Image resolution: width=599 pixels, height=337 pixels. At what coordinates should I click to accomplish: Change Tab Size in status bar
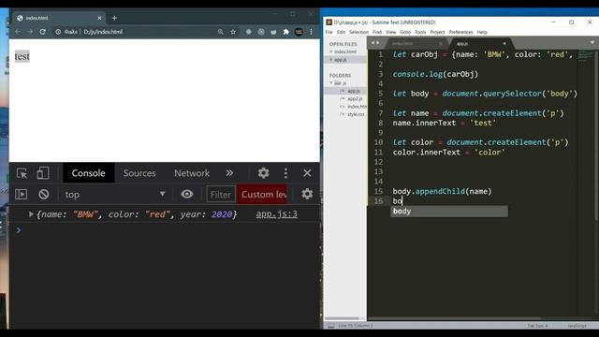tap(537, 326)
